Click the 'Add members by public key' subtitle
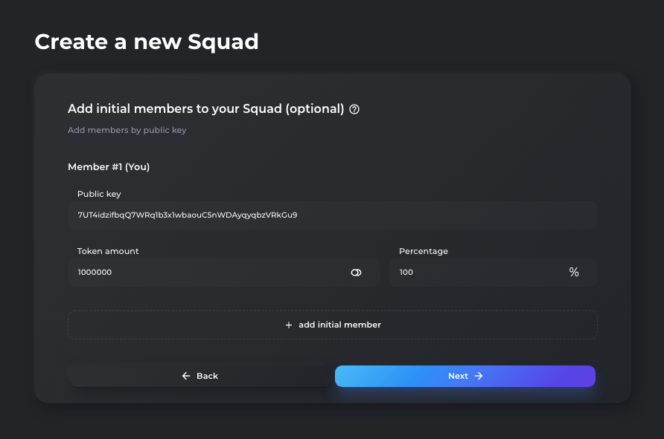The width and height of the screenshot is (664, 439). tap(127, 130)
